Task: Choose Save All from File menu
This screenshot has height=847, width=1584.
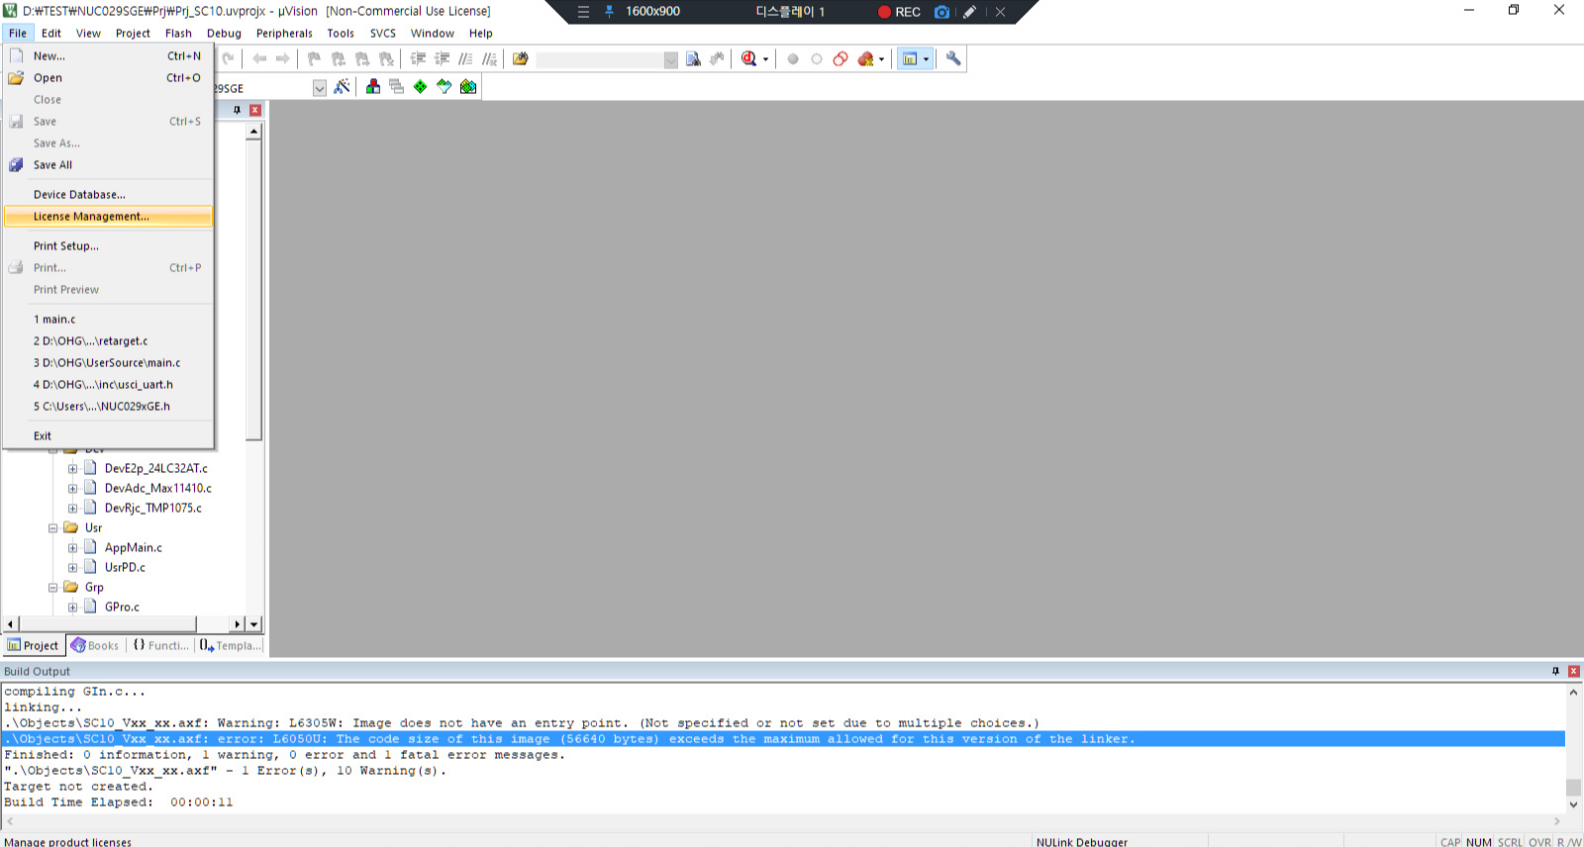Action: 108,165
